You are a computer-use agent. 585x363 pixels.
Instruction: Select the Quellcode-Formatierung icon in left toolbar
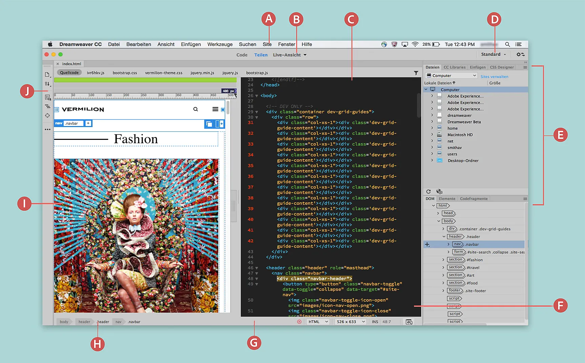(47, 106)
